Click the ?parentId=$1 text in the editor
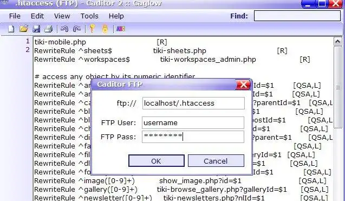This screenshot has height=201, width=345. (277, 103)
